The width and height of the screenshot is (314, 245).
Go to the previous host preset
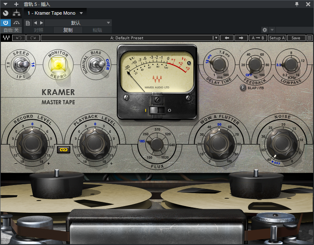[36, 23]
